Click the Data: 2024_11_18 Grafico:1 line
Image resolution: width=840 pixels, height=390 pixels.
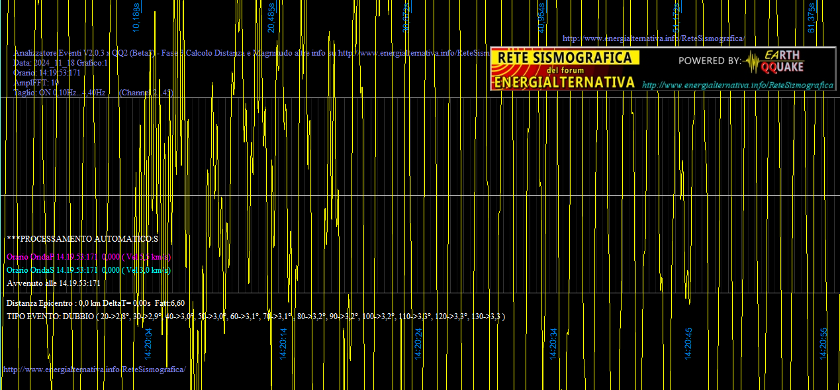60,62
